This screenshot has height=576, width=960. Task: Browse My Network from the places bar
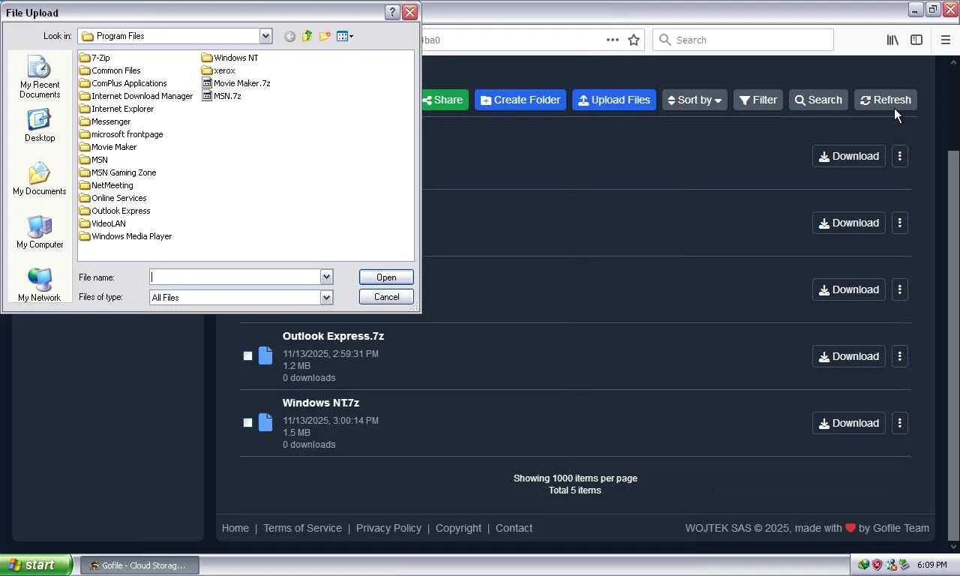[x=40, y=286]
